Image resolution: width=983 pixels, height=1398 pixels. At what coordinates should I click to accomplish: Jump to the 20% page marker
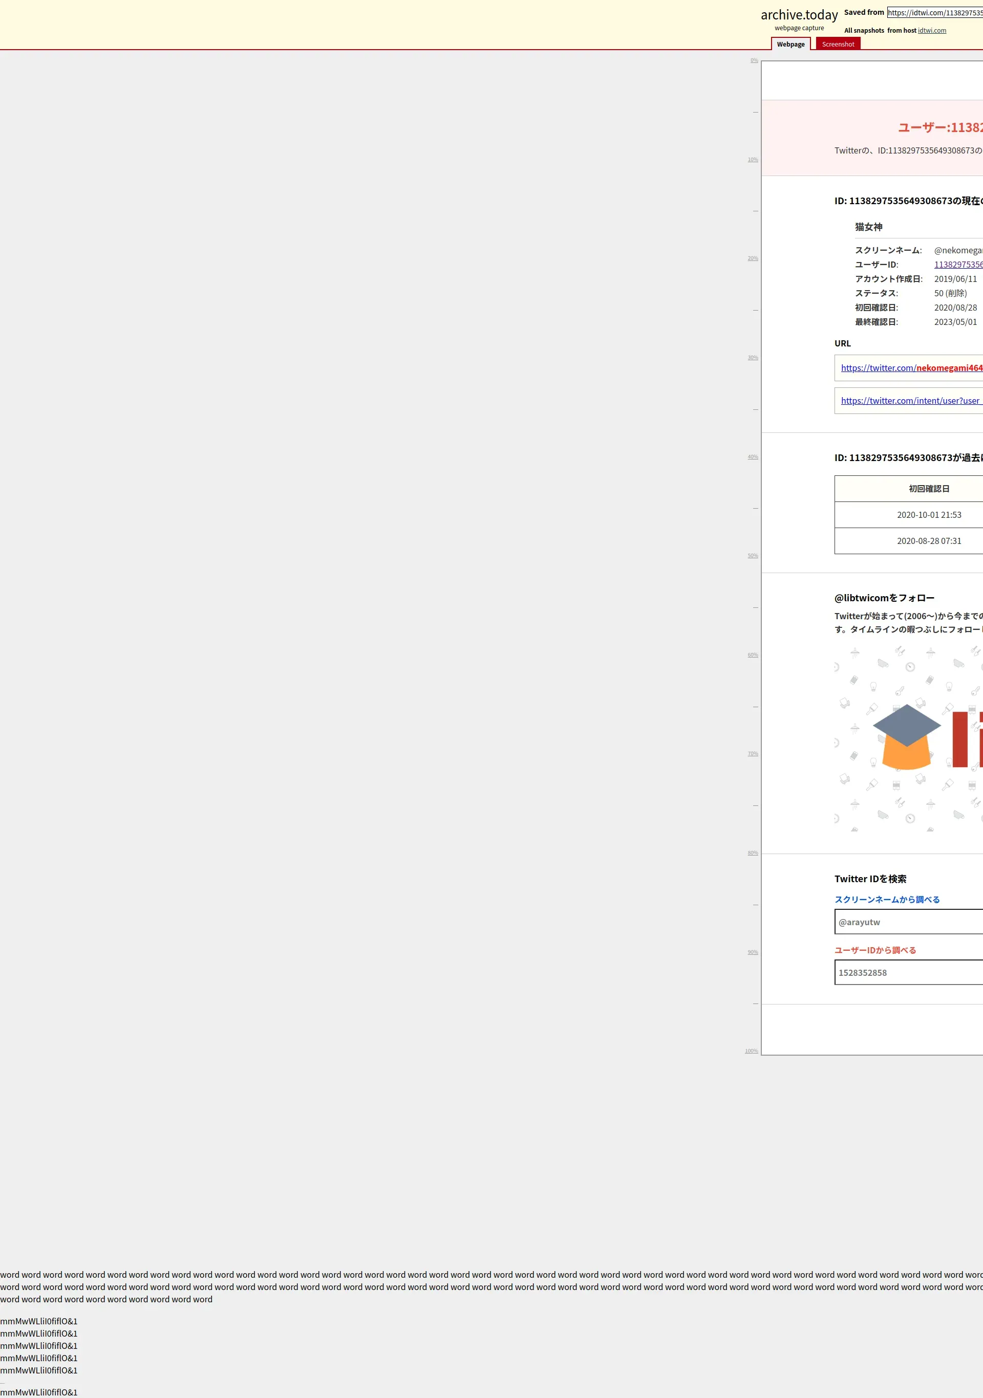pos(753,258)
